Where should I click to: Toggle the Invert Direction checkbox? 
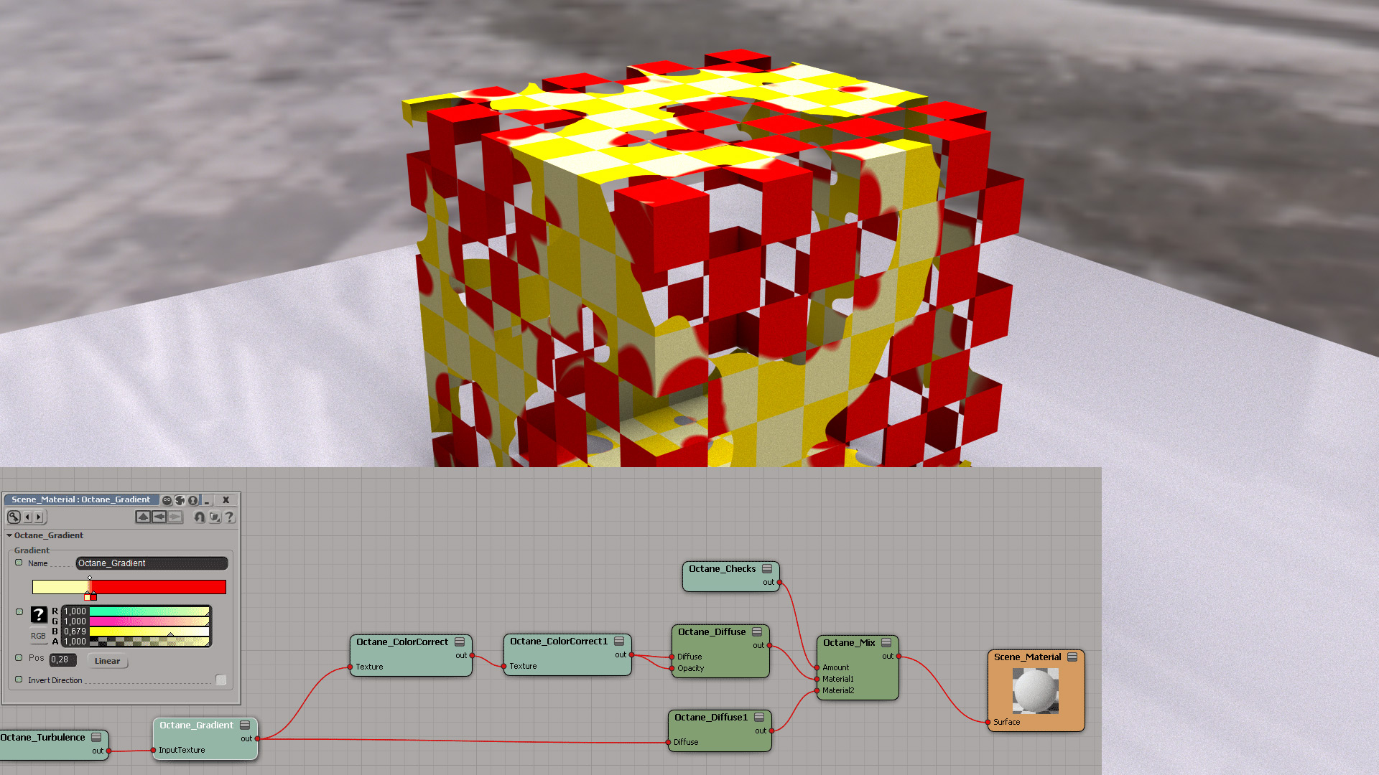coord(221,680)
